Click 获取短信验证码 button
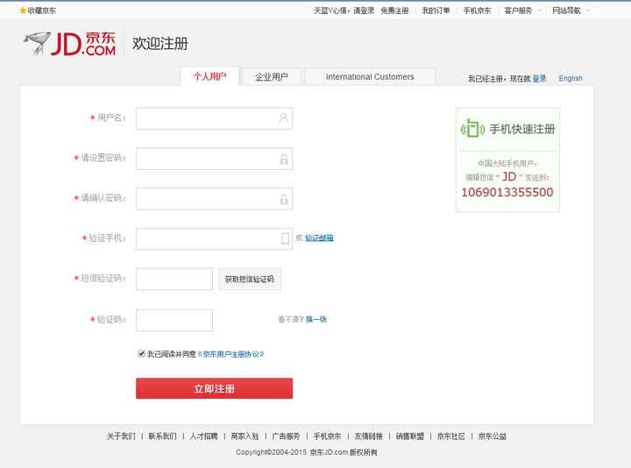 click(x=250, y=279)
